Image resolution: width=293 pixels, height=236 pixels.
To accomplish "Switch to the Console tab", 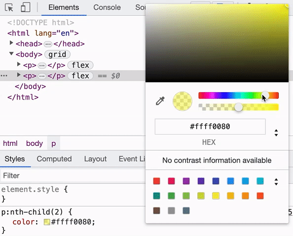I will [x=107, y=7].
